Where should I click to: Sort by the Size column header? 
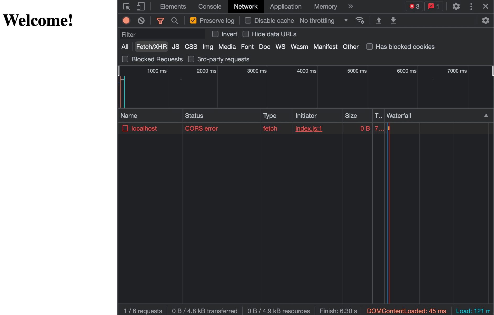[358, 115]
